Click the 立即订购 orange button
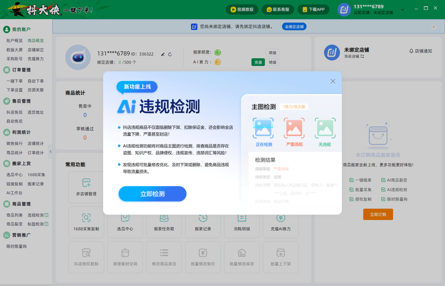 tap(378, 214)
